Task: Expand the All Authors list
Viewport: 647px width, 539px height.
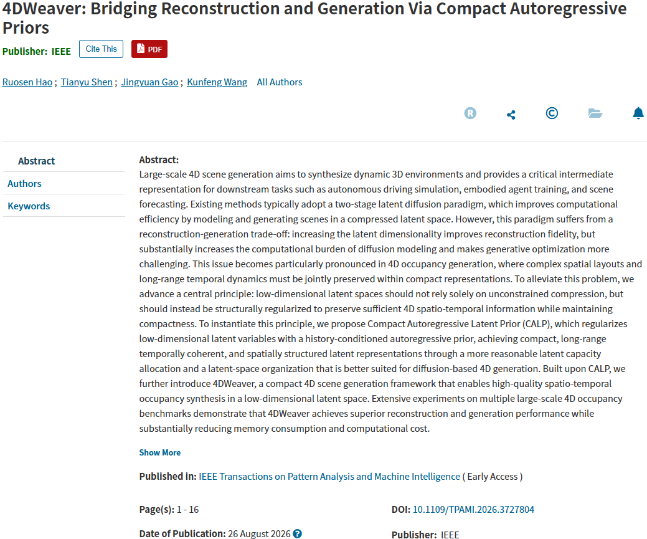Action: coord(280,82)
